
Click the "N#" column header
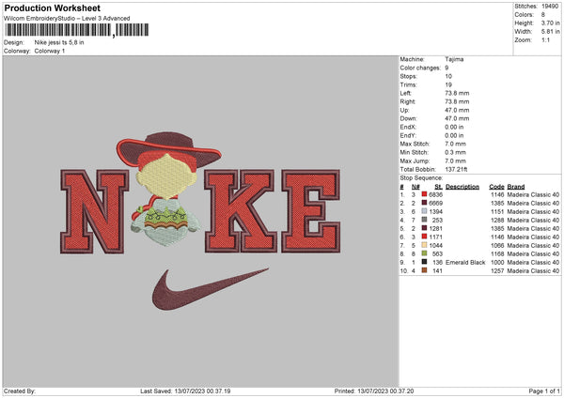click(415, 187)
